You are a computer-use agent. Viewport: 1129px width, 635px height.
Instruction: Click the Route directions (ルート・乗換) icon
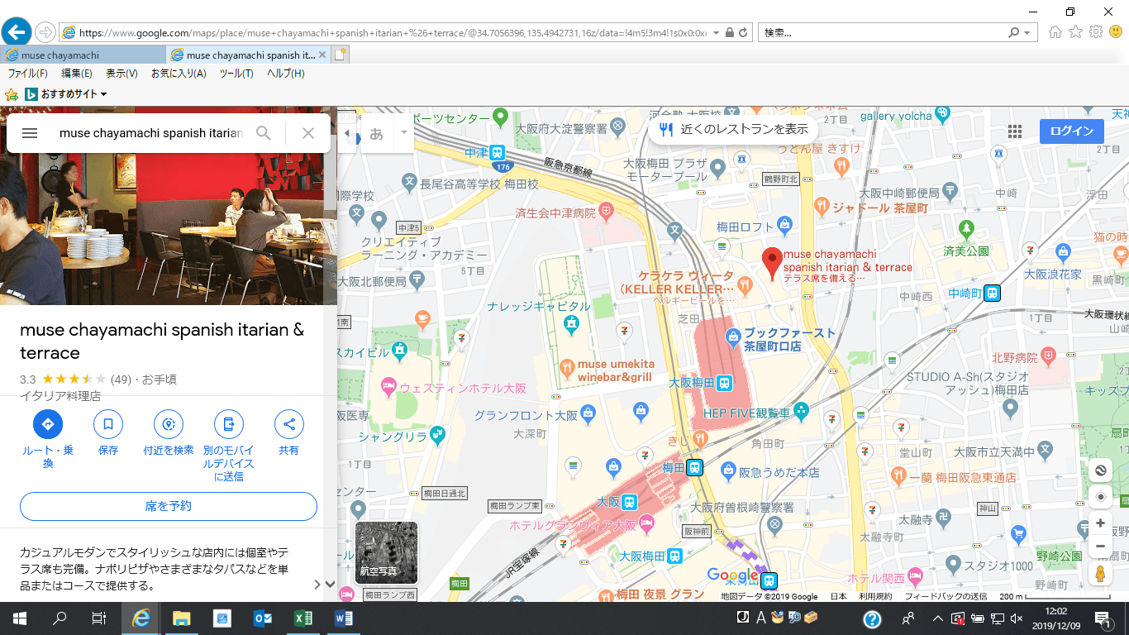[48, 425]
